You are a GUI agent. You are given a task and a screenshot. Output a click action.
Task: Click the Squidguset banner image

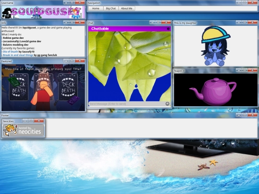click(x=43, y=12)
